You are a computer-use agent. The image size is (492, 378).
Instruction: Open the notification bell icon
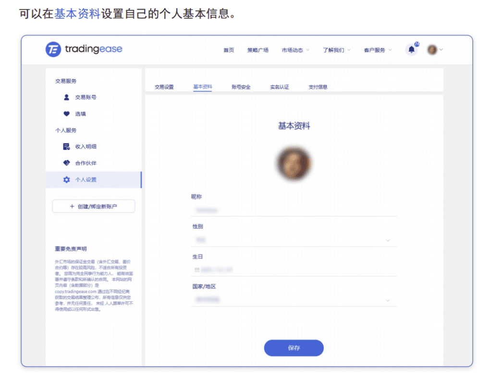(411, 49)
